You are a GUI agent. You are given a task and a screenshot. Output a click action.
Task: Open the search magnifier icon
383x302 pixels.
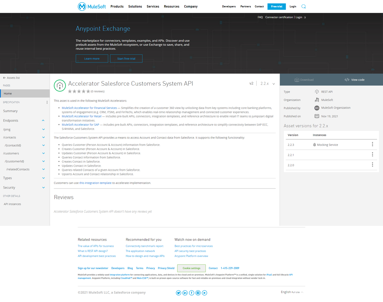[x=303, y=6]
